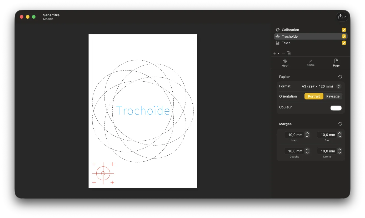365x218 pixels.
Task: Open the add layer plus menu
Action: click(x=276, y=53)
